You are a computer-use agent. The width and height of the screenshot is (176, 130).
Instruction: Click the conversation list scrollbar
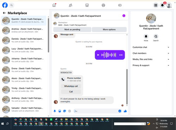coord(49,35)
